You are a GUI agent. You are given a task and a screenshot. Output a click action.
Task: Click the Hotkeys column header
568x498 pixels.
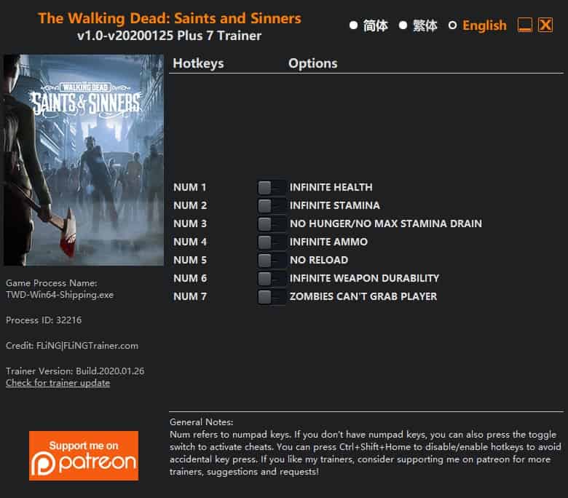(x=198, y=63)
